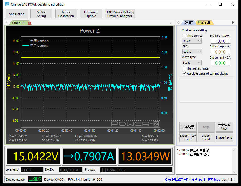241x186 pixels.
Task: Toggle High refresh rate checkbox
Action: (x=184, y=68)
